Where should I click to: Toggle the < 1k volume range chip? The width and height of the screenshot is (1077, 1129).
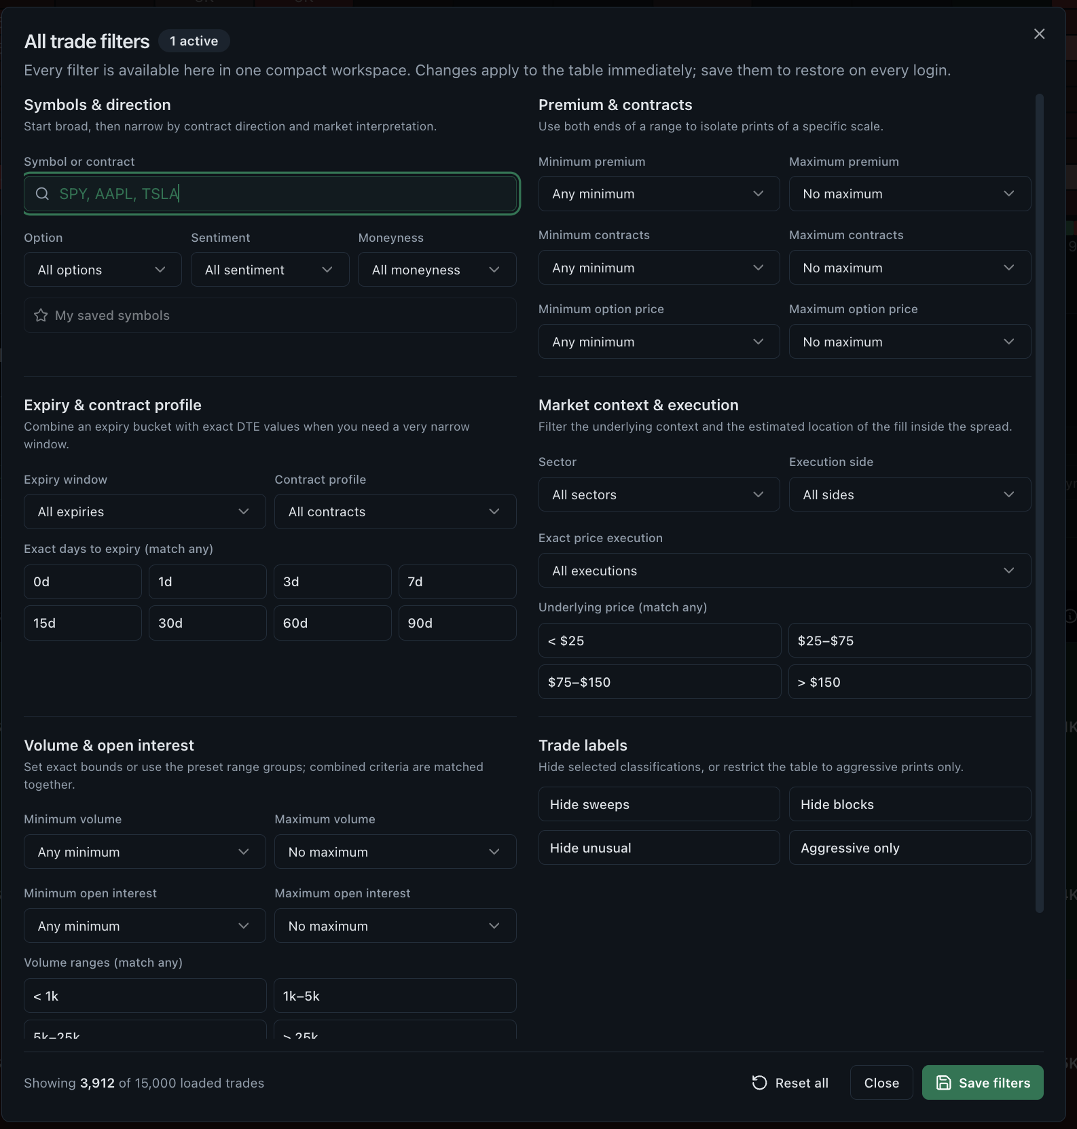(145, 996)
